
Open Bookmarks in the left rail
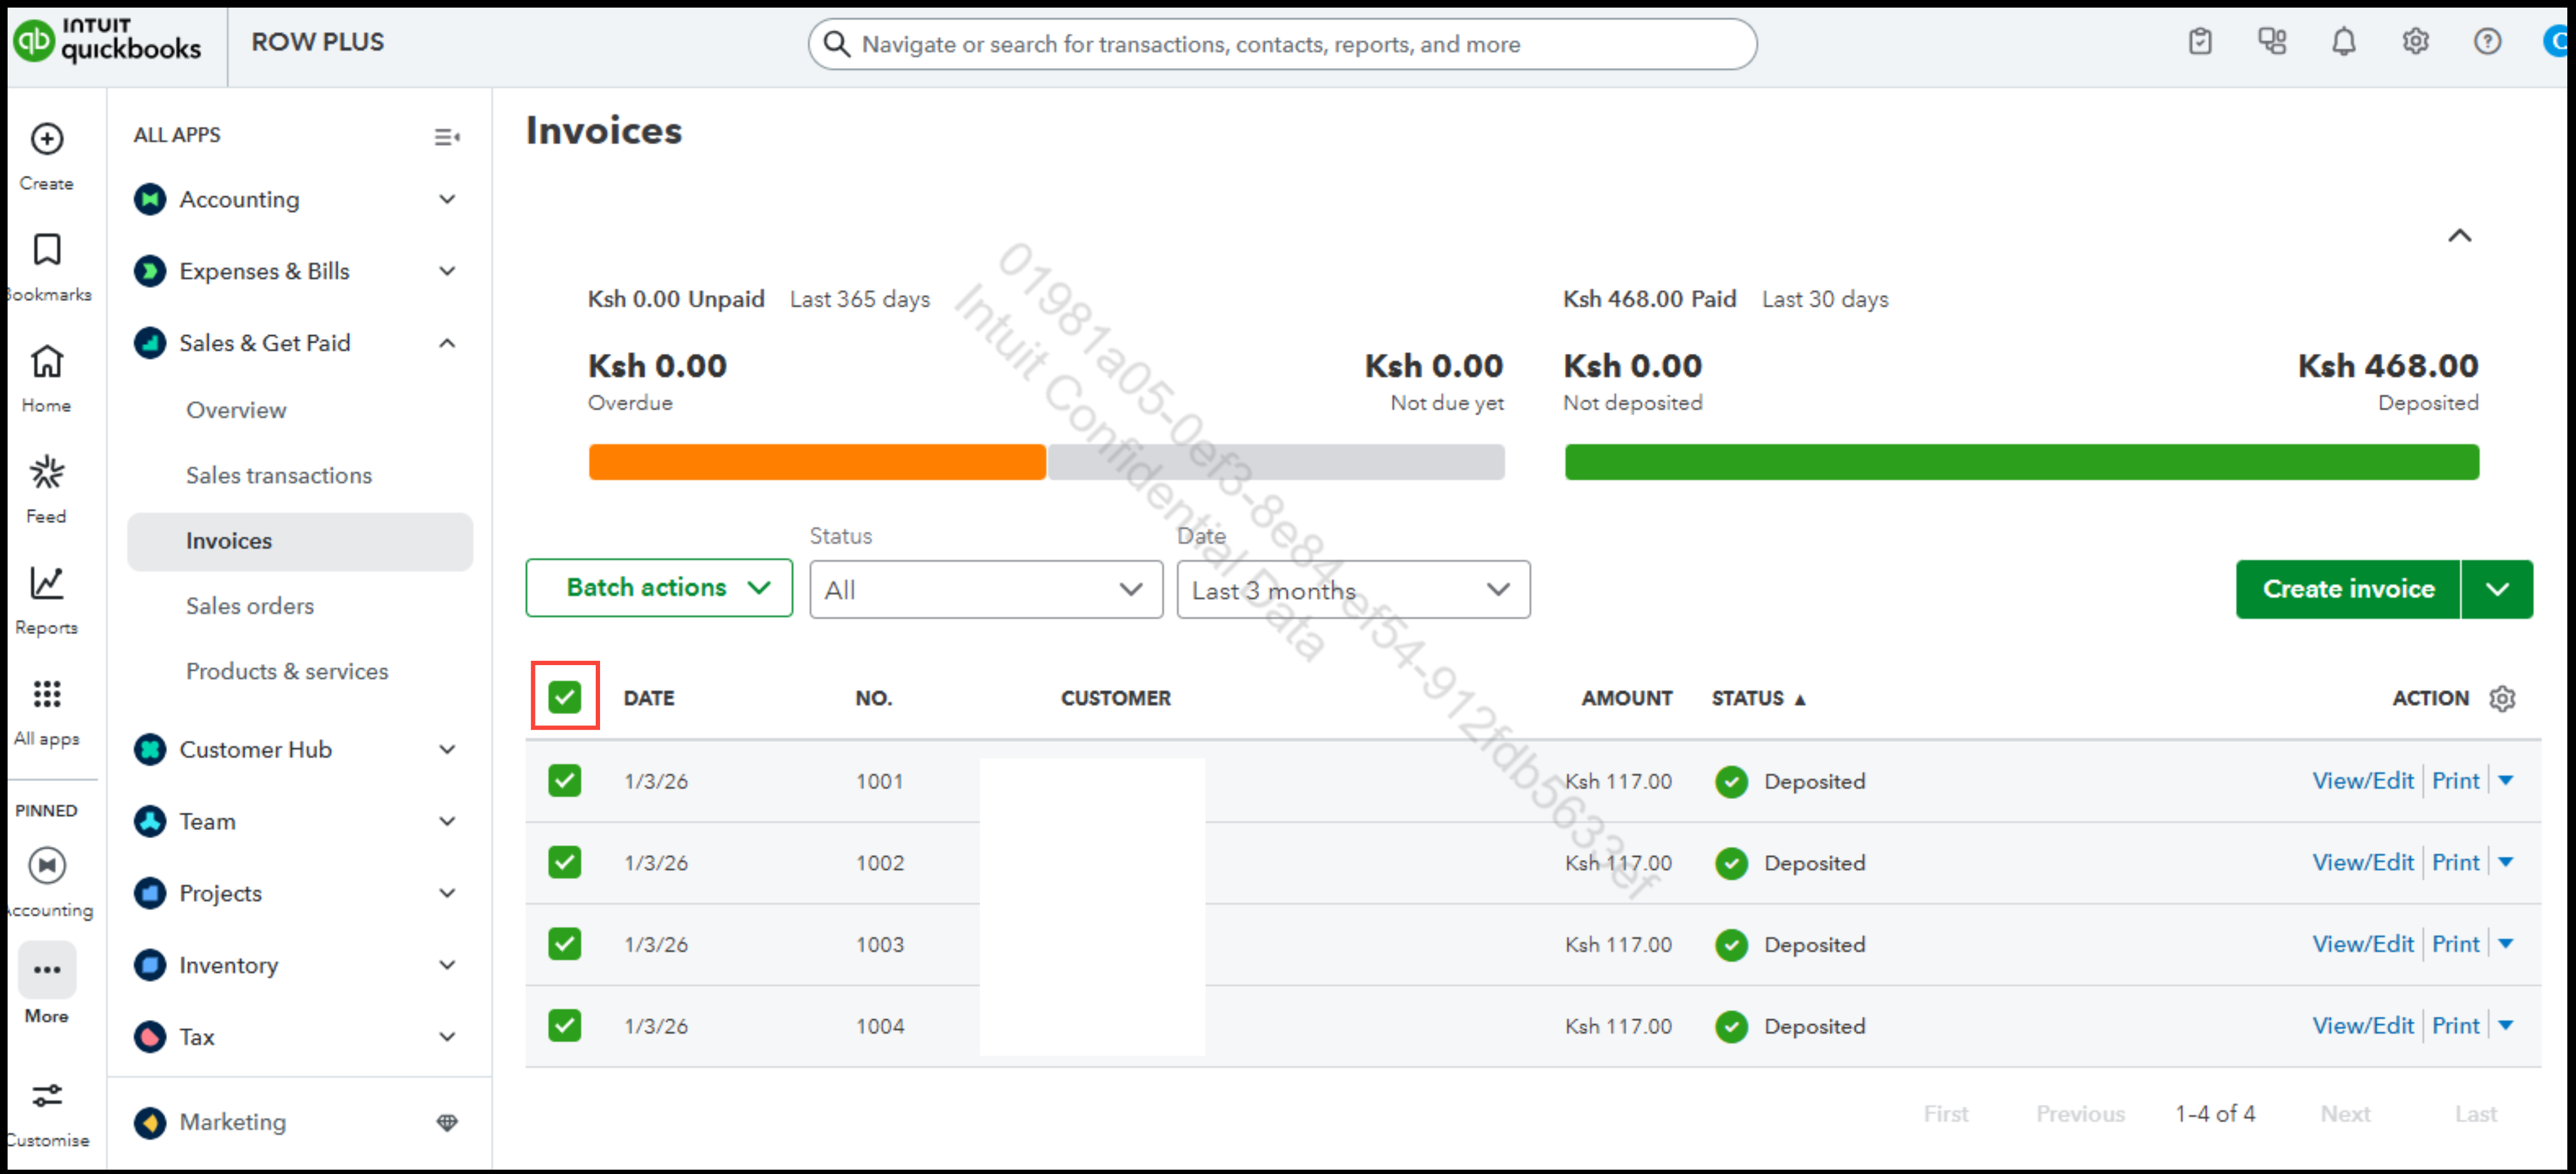[47, 250]
